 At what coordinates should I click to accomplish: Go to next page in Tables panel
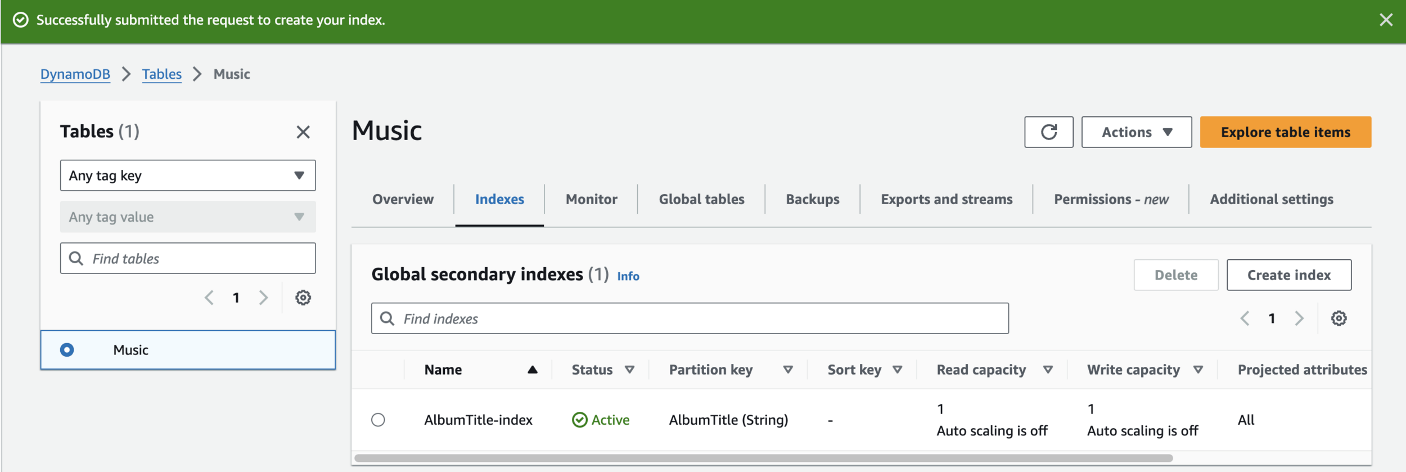263,298
